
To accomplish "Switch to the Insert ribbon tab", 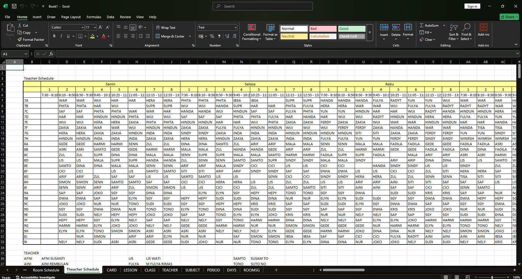I will coord(37,17).
